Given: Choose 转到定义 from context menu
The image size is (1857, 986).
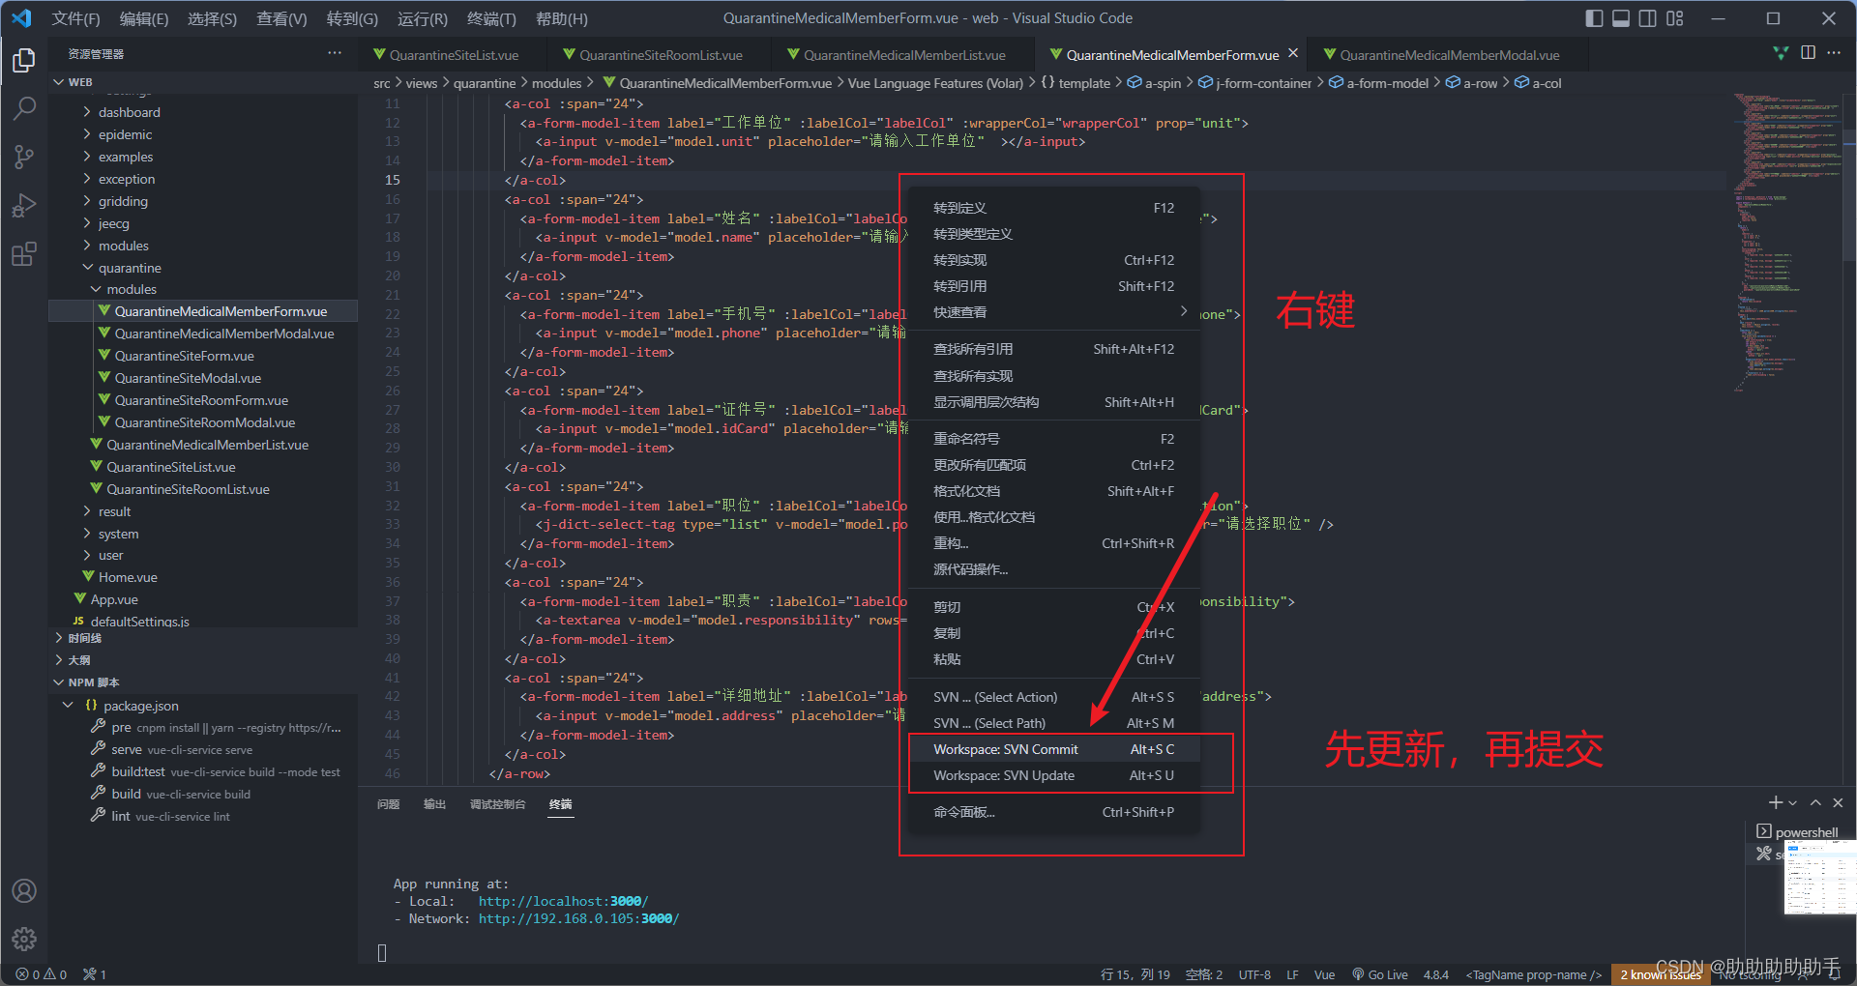Looking at the screenshot, I should (1053, 208).
